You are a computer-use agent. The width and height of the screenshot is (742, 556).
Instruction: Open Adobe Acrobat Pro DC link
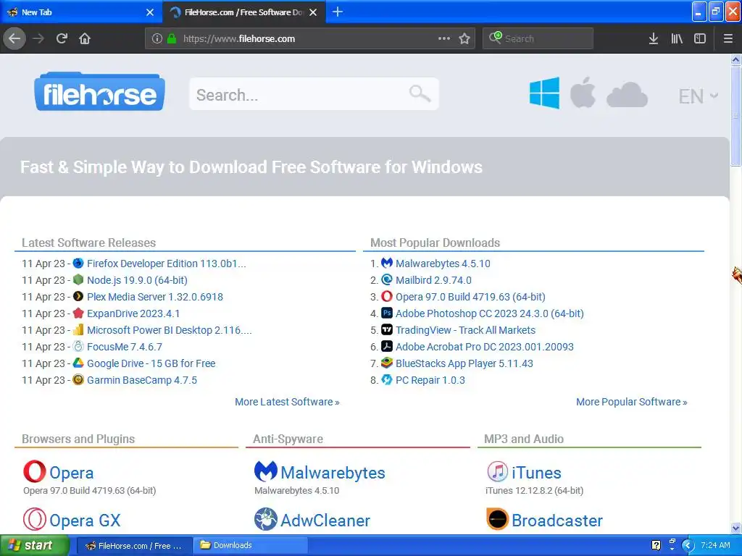click(485, 347)
